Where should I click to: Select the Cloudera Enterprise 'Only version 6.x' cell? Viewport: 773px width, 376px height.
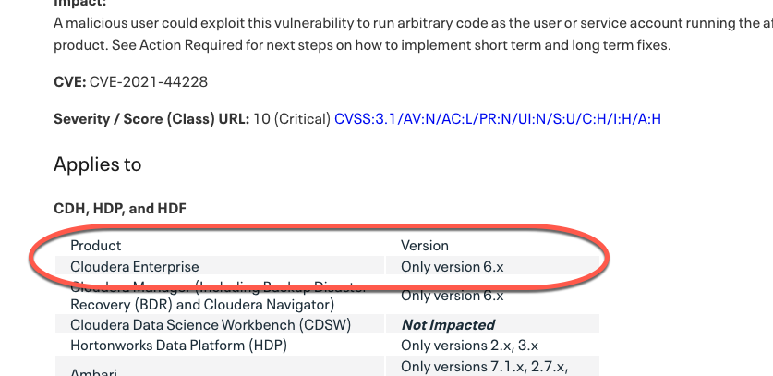(x=492, y=266)
